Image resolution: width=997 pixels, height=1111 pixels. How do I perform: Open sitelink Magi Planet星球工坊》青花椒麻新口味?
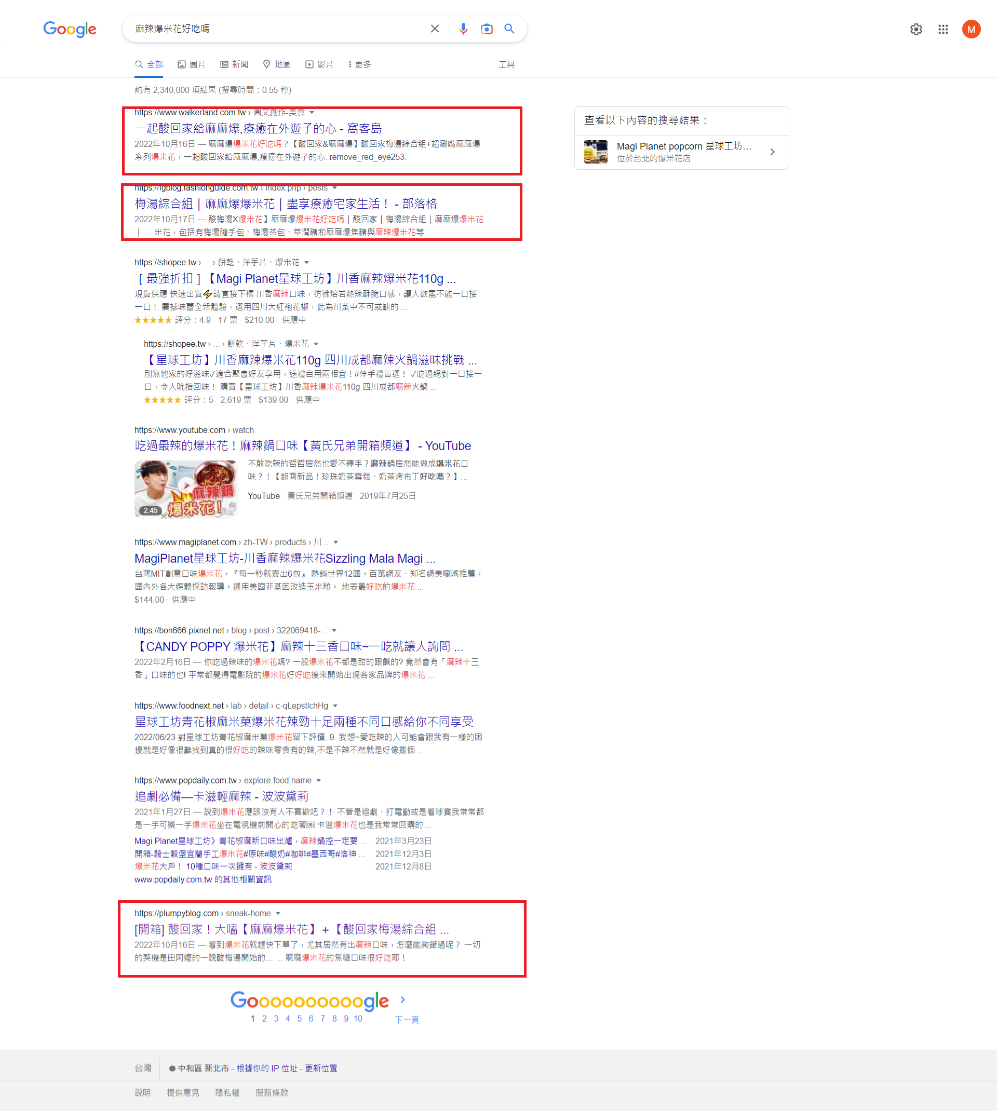coord(250,841)
